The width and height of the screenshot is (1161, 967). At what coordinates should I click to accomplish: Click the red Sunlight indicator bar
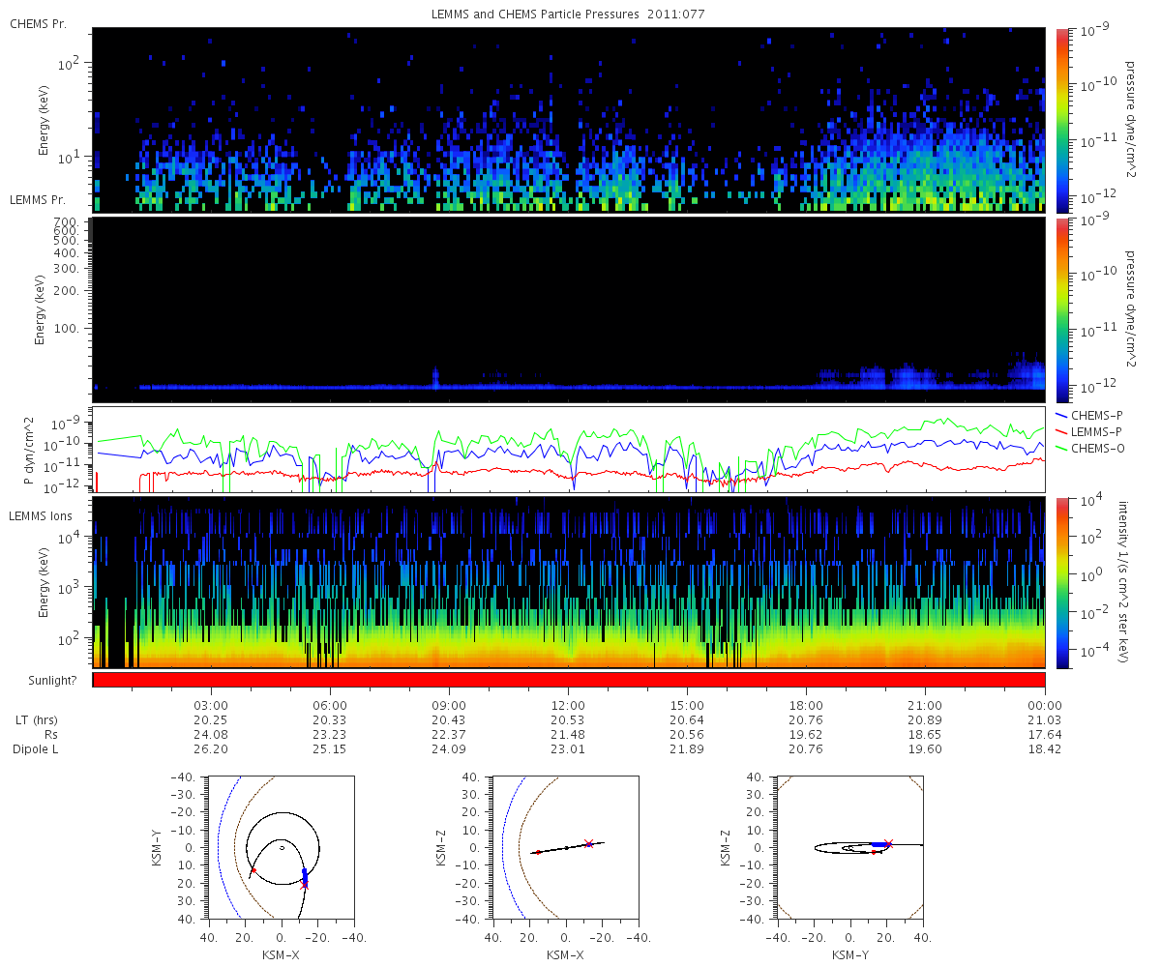[x=569, y=680]
